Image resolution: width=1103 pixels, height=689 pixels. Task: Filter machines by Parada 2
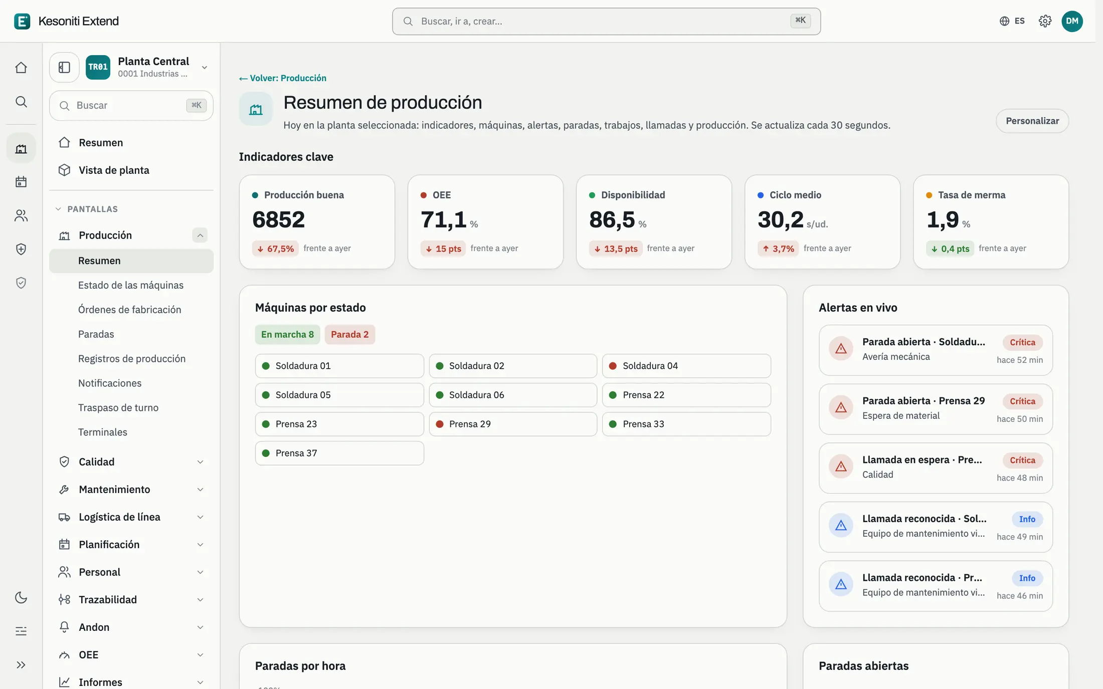[x=349, y=334]
